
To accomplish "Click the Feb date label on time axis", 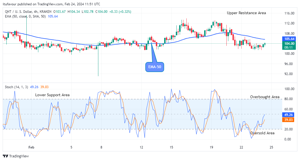I will pyautogui.click(x=31, y=147).
